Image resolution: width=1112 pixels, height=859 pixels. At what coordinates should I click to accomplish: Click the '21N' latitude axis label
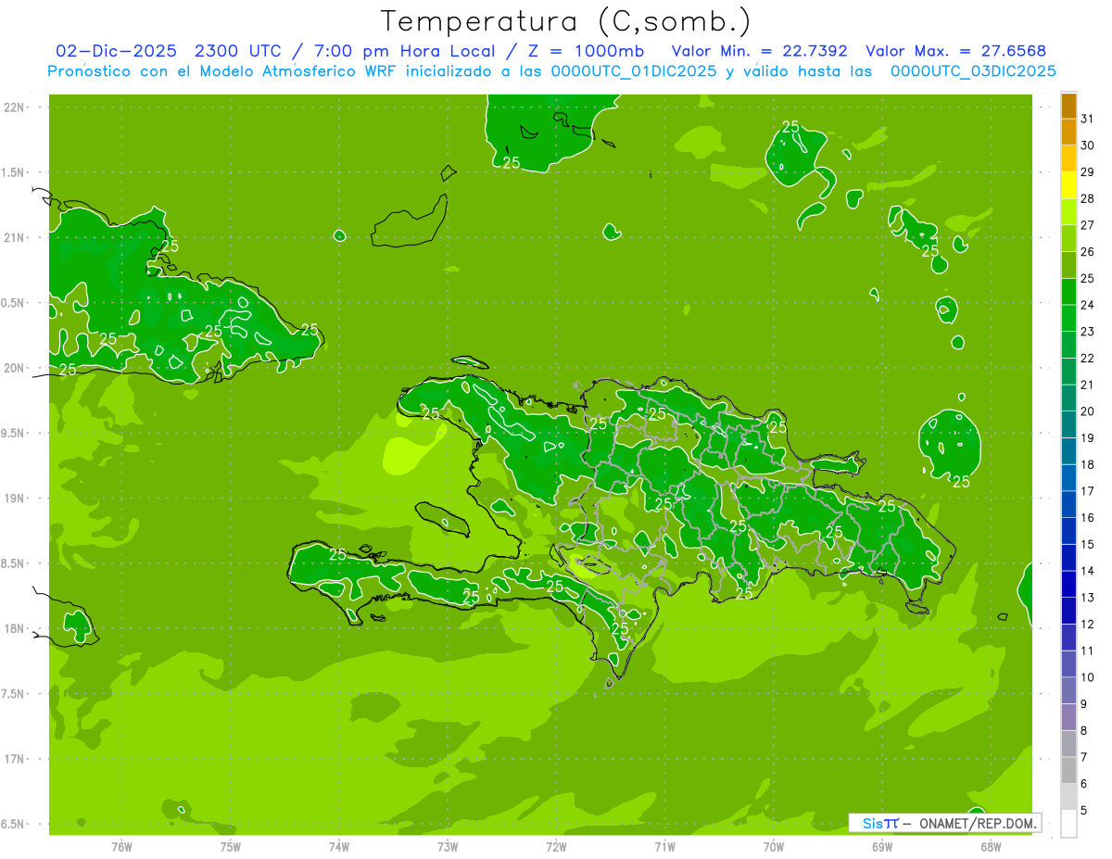14,238
